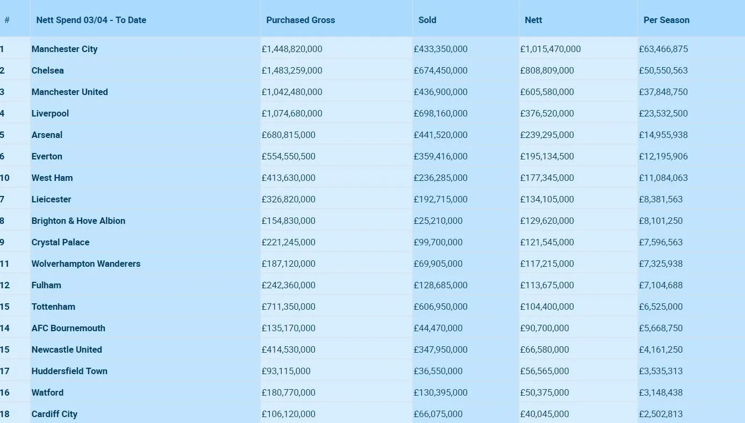Select Arsenal's purchased gross £680,815,000 cell
This screenshot has width=745, height=423.
click(289, 135)
